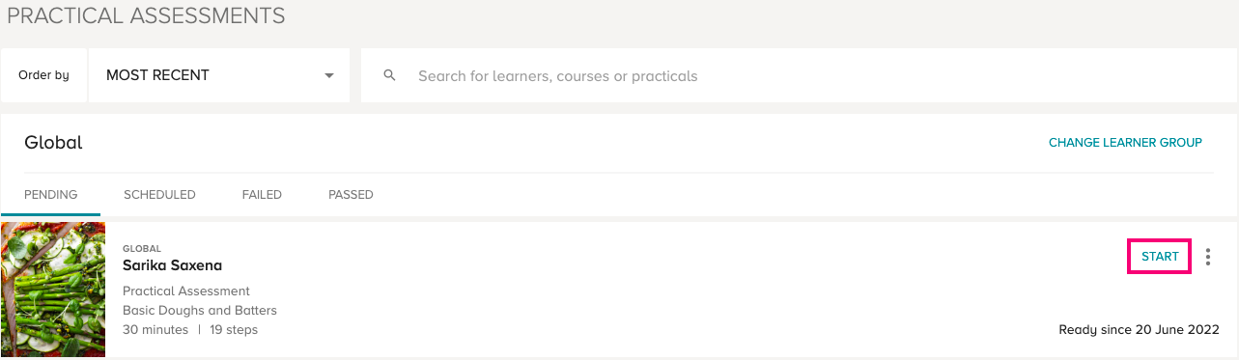Switch to the SCHEDULED tab
This screenshot has height=360, width=1239.
coord(159,194)
